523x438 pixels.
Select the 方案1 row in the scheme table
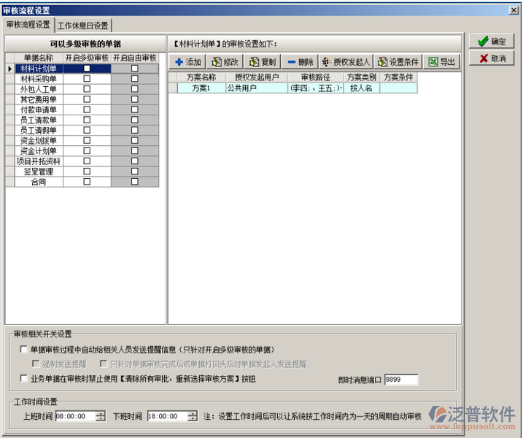pos(201,88)
